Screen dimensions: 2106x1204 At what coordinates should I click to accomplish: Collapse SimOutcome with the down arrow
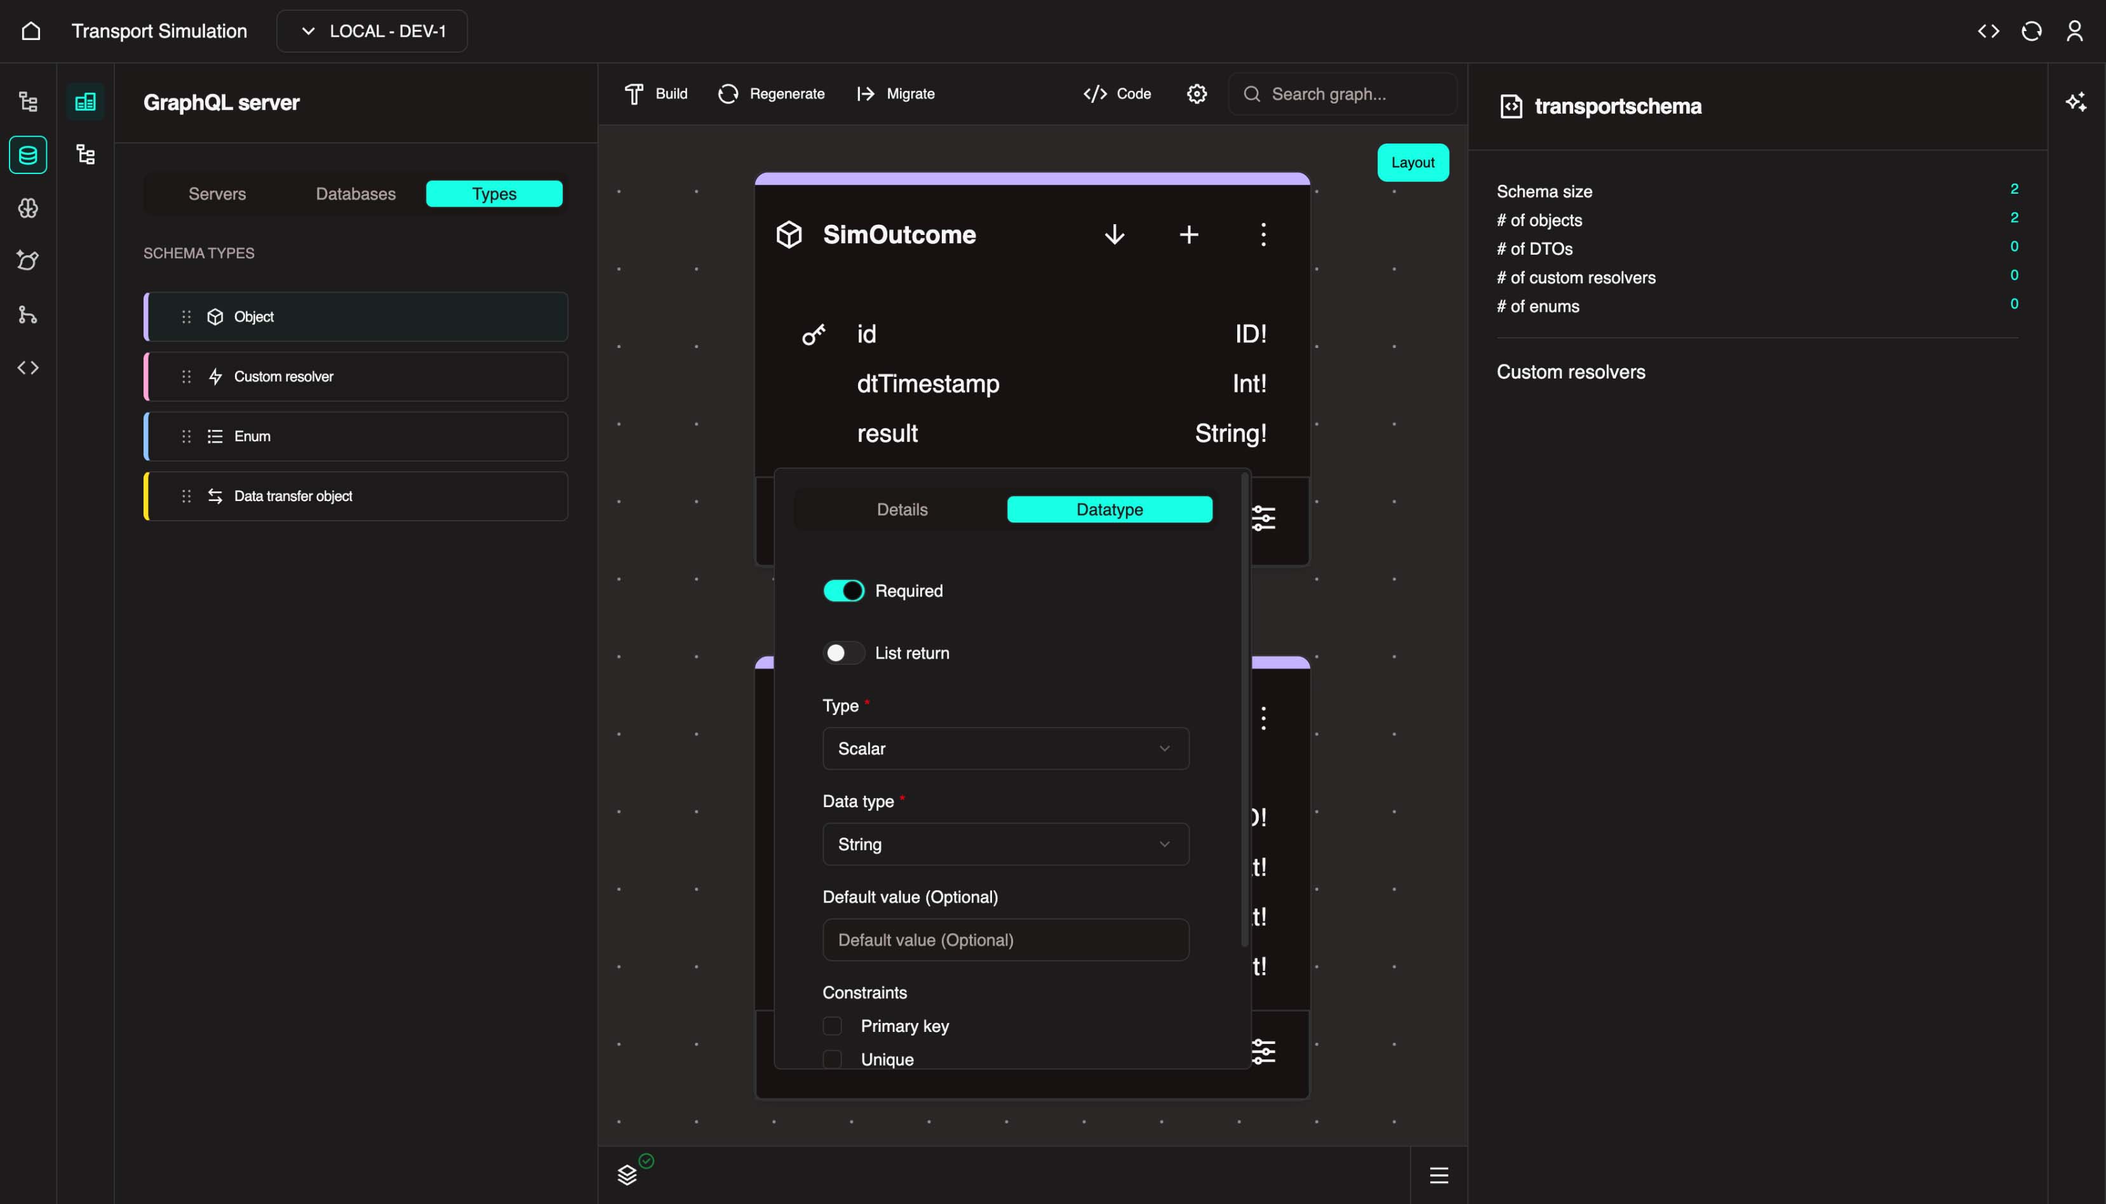(x=1115, y=235)
